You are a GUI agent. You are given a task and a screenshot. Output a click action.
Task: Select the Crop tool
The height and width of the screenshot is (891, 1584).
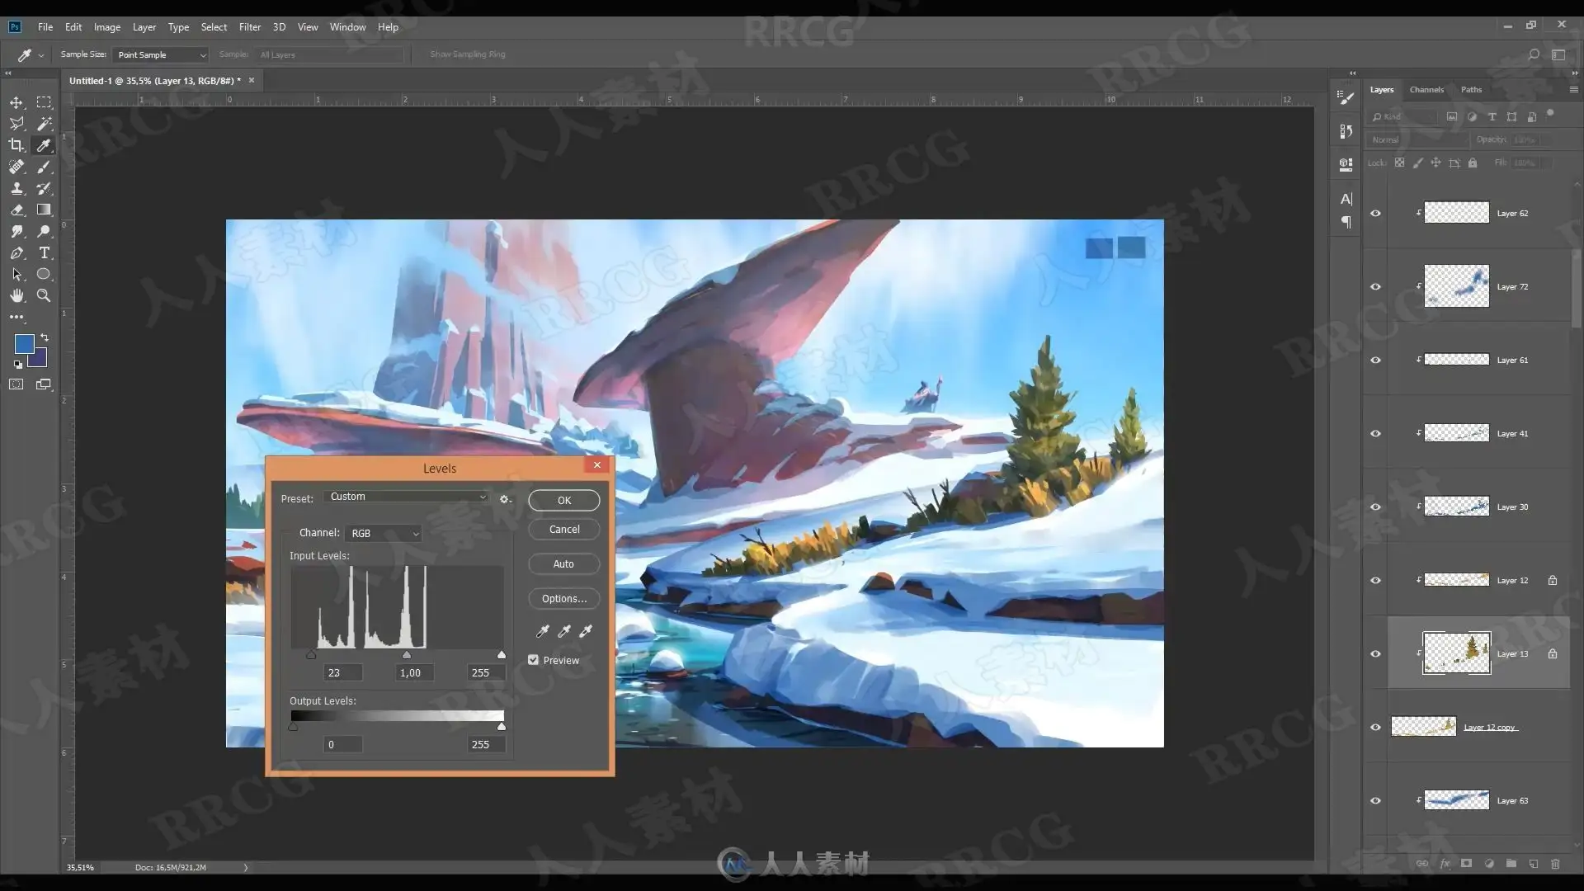tap(16, 145)
